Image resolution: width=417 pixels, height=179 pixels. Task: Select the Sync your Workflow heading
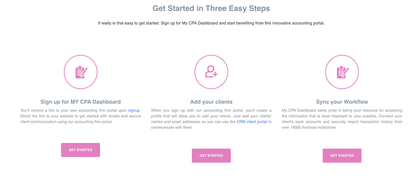[x=342, y=102]
